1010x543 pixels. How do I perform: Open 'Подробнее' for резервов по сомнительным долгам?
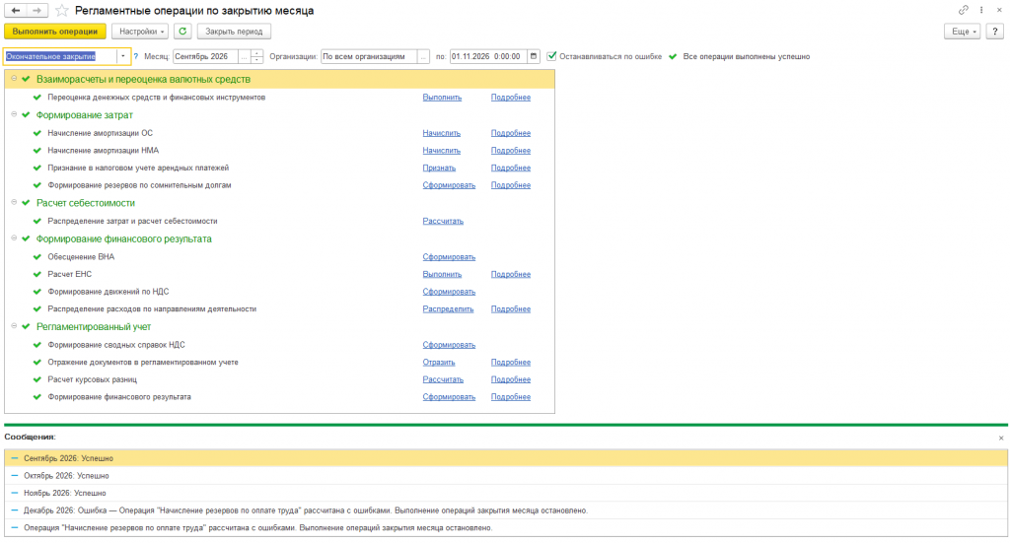511,185
